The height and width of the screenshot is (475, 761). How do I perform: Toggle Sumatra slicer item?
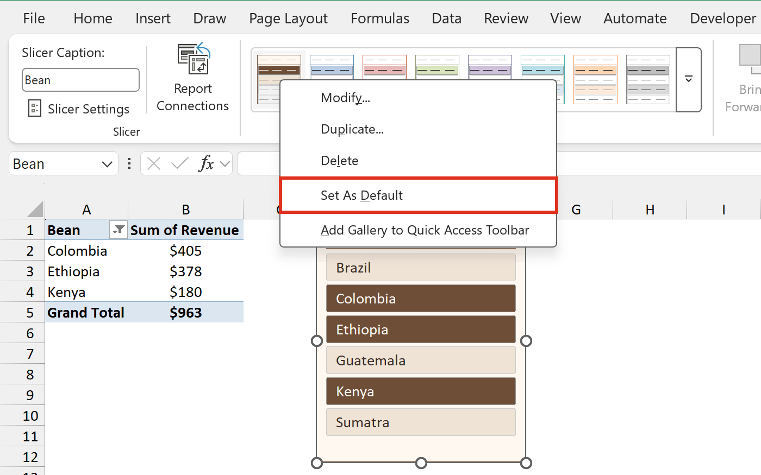pyautogui.click(x=421, y=422)
